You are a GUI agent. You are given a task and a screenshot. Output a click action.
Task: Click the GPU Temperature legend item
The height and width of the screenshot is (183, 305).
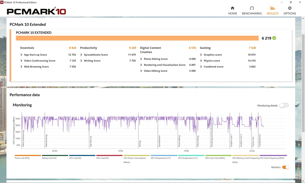[161, 158]
